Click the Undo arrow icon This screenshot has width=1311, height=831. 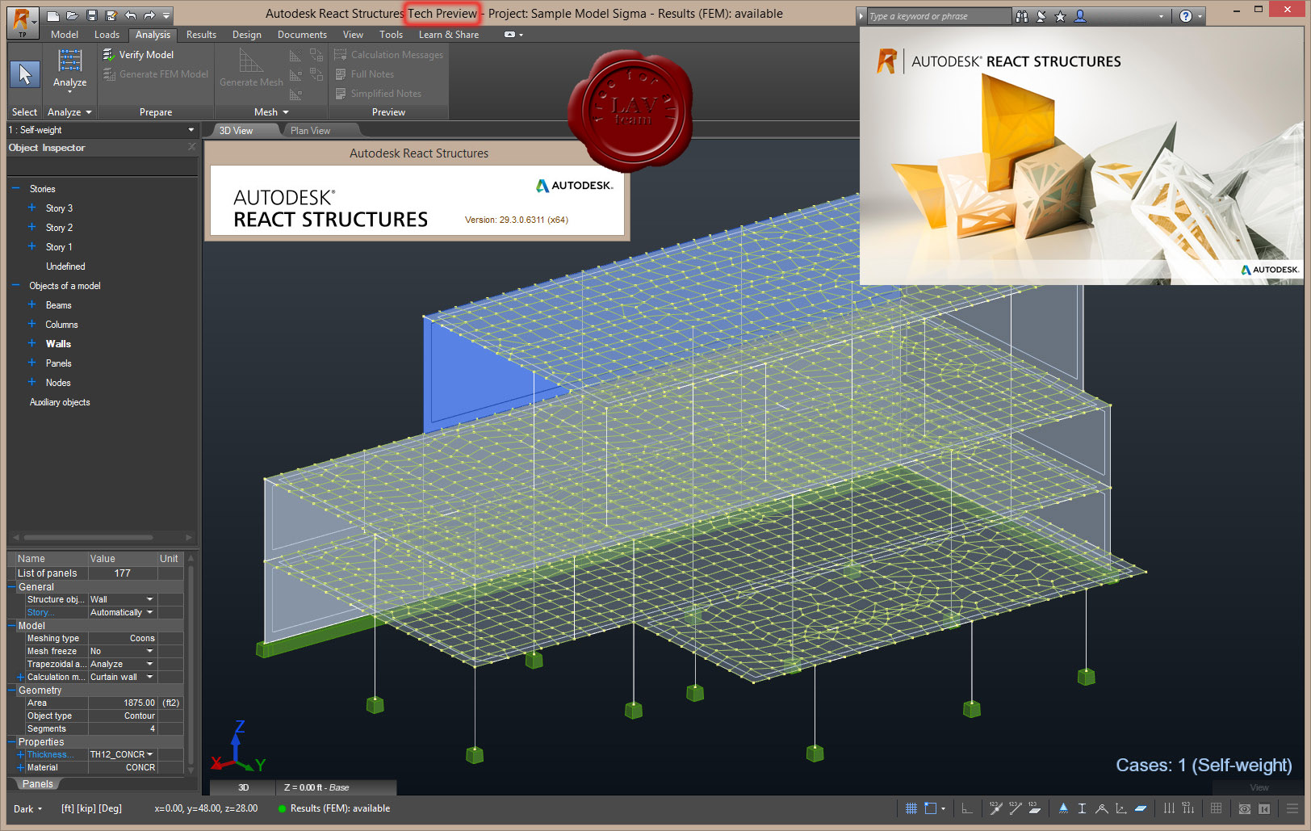[x=130, y=15]
